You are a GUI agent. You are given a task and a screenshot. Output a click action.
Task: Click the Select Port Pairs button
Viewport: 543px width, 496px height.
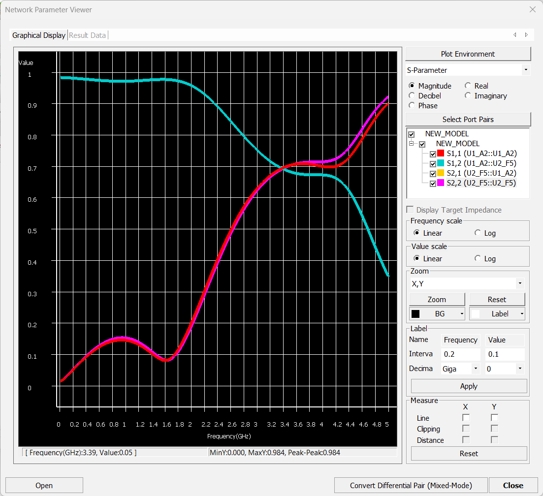pyautogui.click(x=468, y=120)
